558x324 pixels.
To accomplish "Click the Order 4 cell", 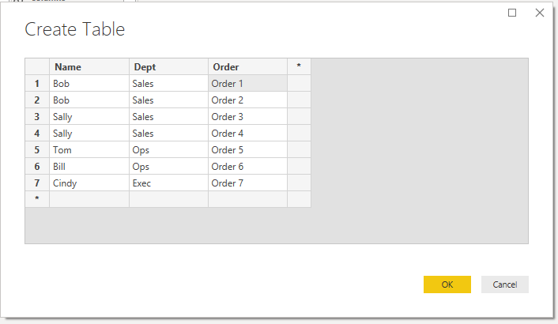I will tap(247, 133).
